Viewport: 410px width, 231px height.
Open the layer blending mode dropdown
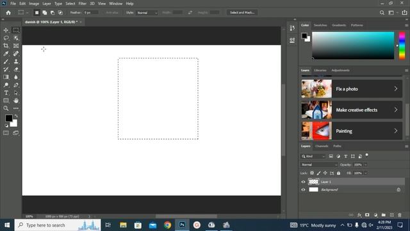pos(319,165)
